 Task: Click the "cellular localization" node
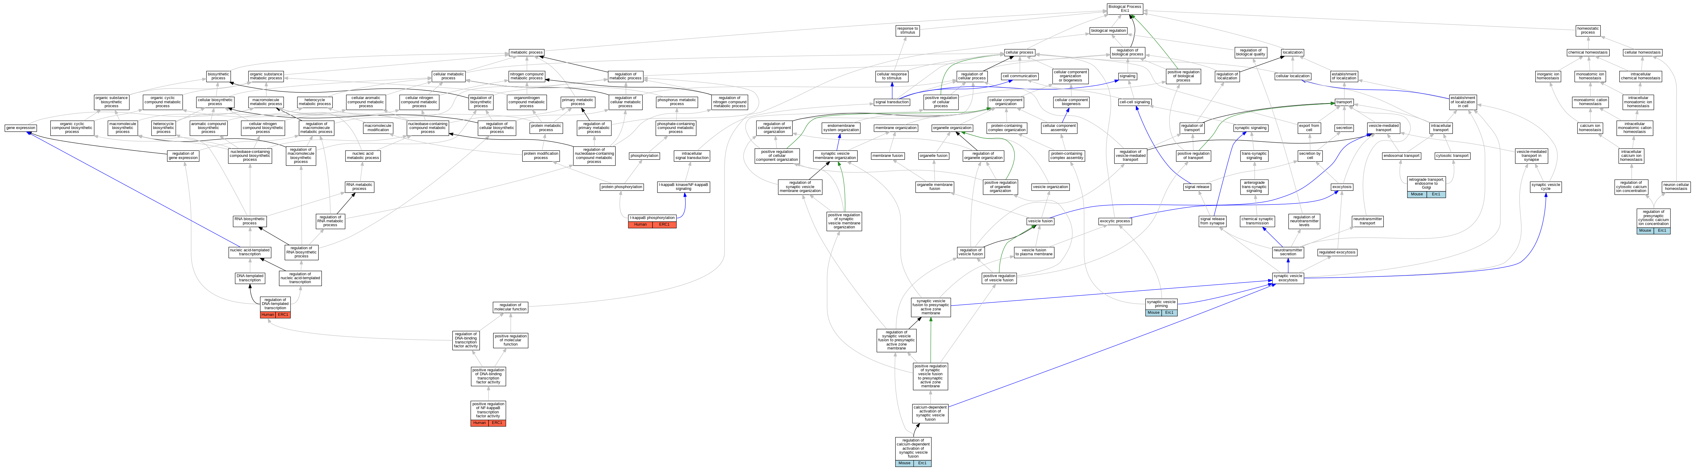coord(1292,76)
